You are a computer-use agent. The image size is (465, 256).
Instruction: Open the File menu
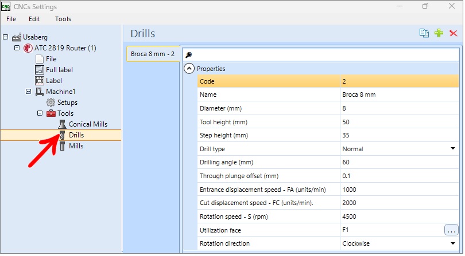(11, 19)
